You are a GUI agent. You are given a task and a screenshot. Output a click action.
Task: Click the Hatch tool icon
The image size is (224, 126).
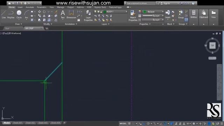[x=32, y=20]
